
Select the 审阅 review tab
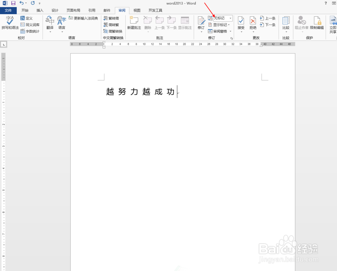[122, 10]
